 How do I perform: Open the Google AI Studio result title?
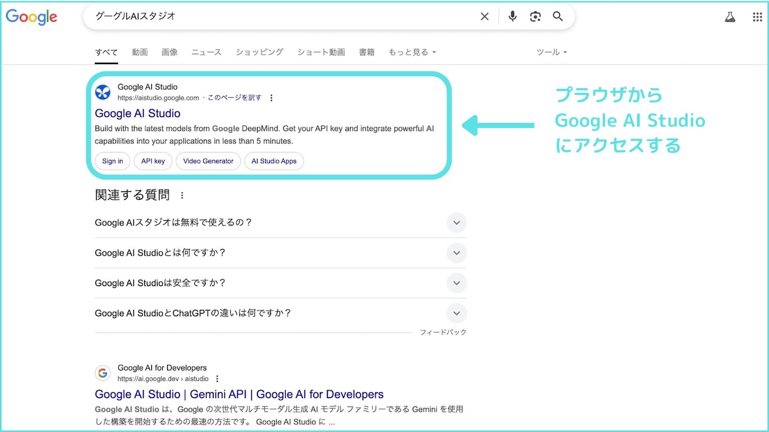[138, 113]
